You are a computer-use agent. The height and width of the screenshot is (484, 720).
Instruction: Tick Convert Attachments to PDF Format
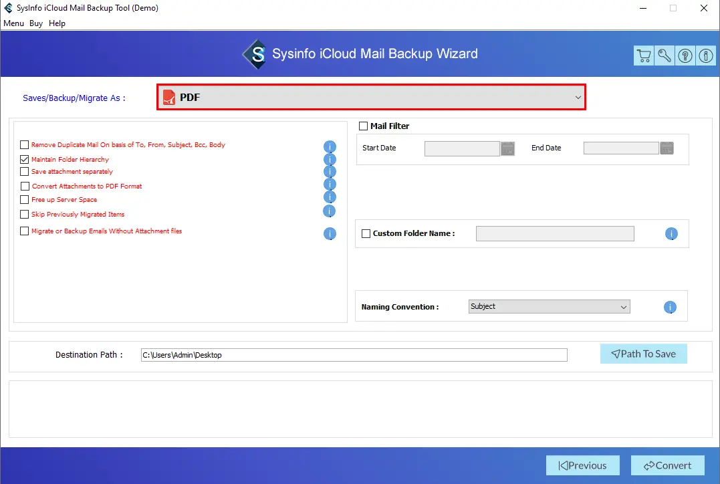25,187
